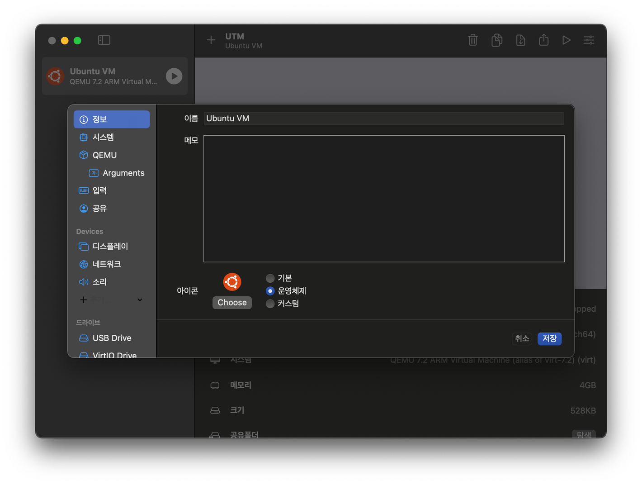The height and width of the screenshot is (485, 642).
Task: Click the 528KB size value
Action: (583, 411)
